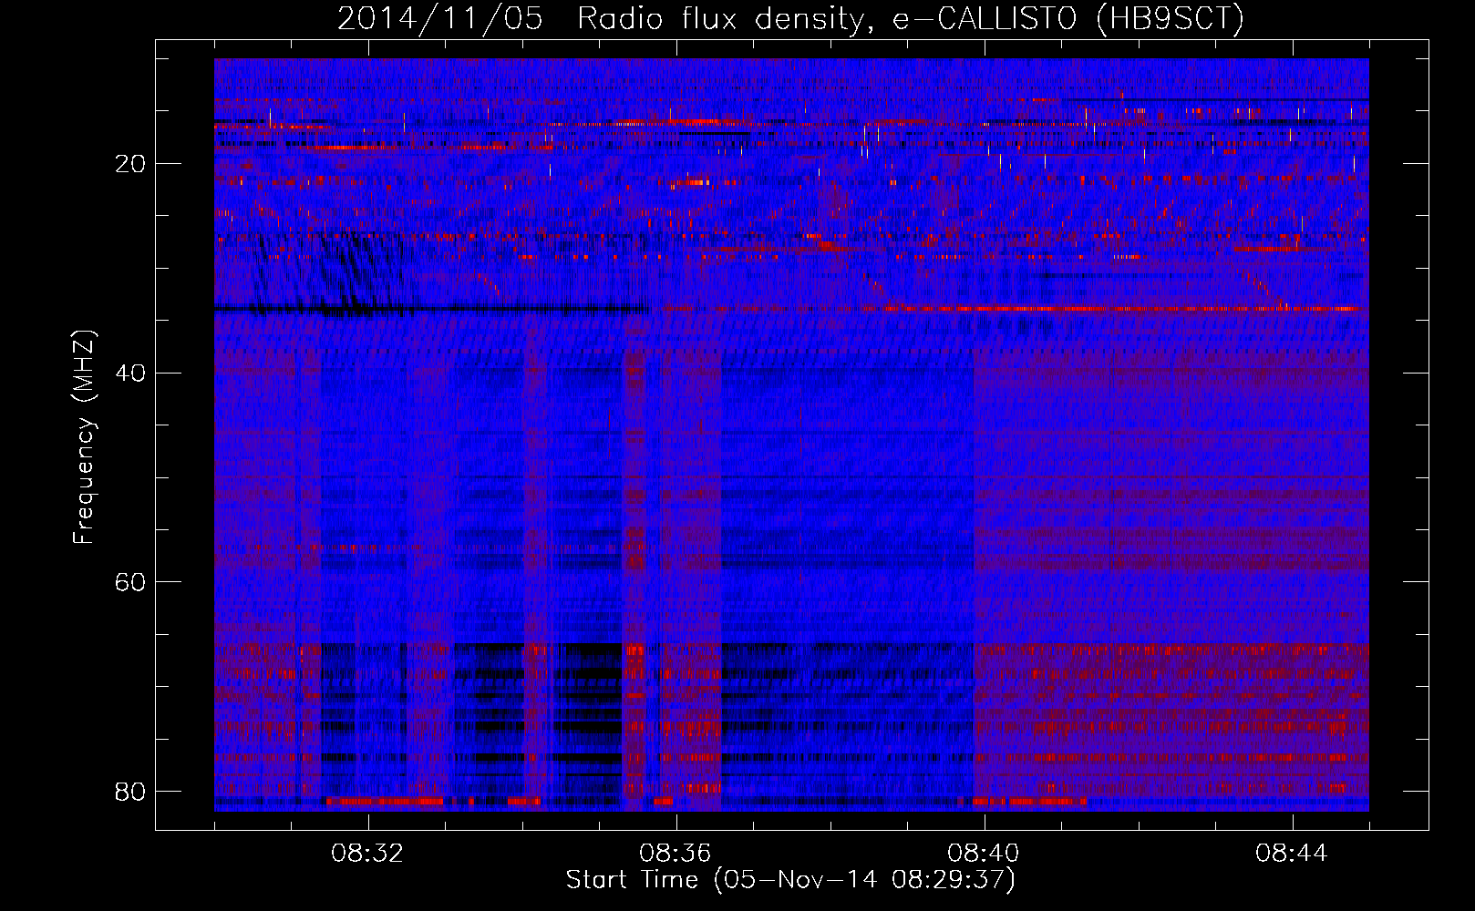The image size is (1475, 911).
Task: Click the 08:36 time tick label
Action: [676, 854]
